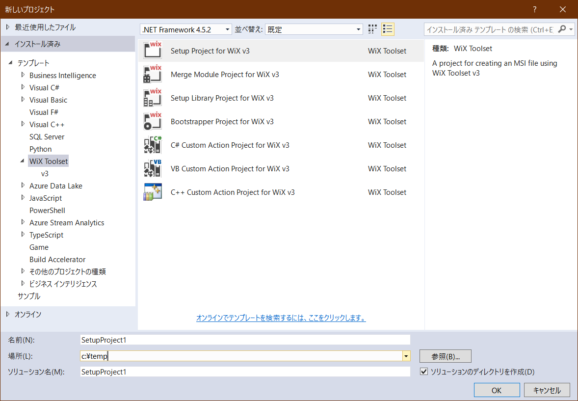Select Visual F# in template tree
This screenshot has width=578, height=401.
coord(44,112)
